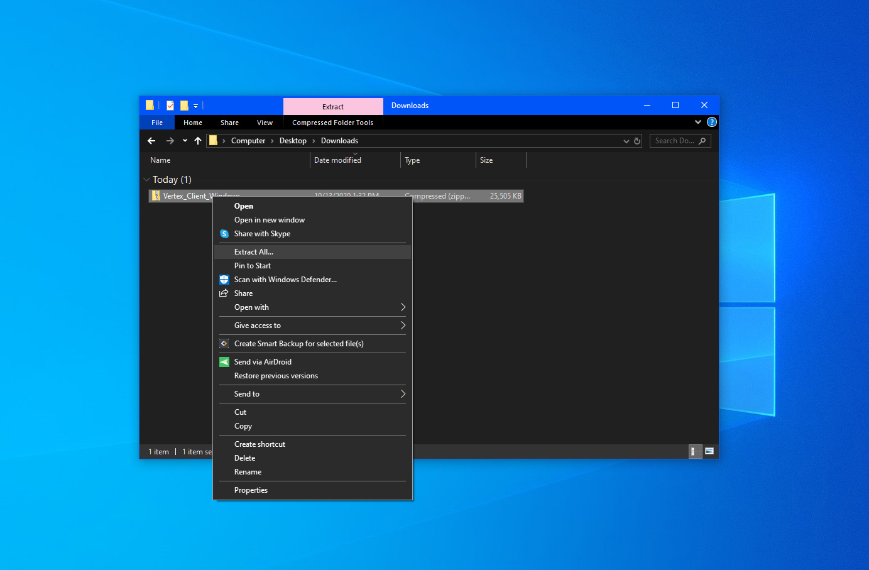Collapse the Today group
869x570 pixels.
coord(147,180)
